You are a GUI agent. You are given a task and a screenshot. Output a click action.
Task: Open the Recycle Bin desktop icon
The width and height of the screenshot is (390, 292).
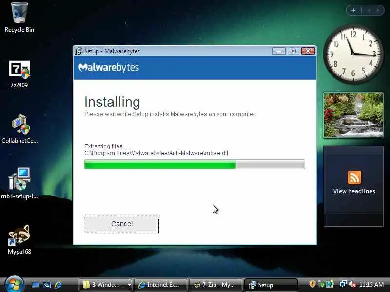click(x=19, y=17)
